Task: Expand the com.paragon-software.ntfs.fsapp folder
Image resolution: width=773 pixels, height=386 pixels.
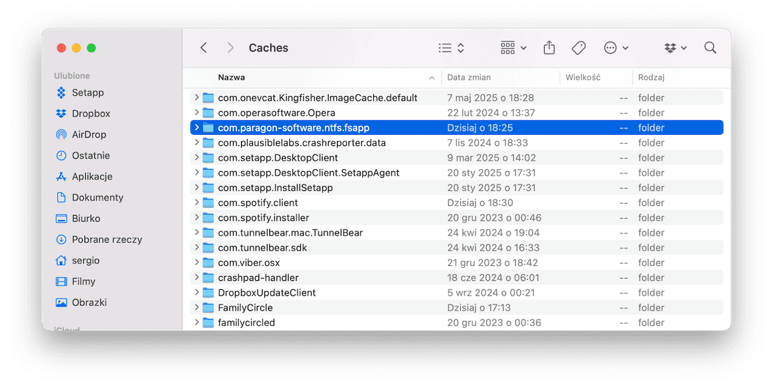Action: (197, 128)
